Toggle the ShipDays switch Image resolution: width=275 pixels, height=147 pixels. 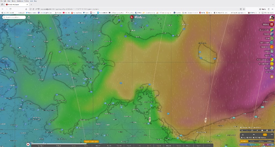pos(260,138)
